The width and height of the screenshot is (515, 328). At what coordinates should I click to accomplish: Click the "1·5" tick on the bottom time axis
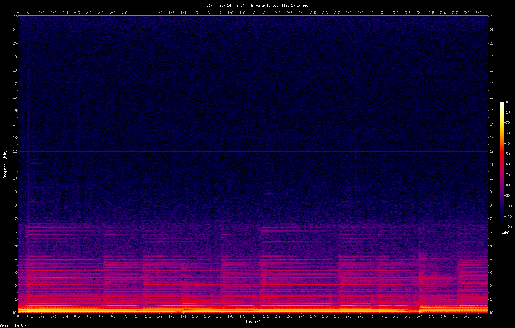(195, 316)
